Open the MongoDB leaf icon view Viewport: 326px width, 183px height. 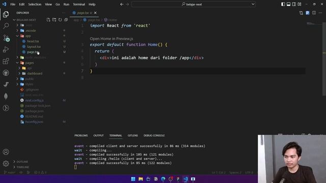click(6, 96)
